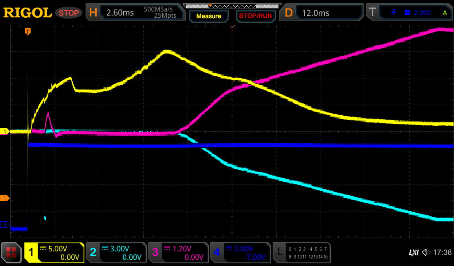Click the waveform memory position bar

tap(232, 6)
